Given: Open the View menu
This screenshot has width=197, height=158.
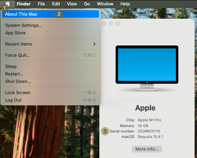Looking at the screenshot, I should coord(72,4).
